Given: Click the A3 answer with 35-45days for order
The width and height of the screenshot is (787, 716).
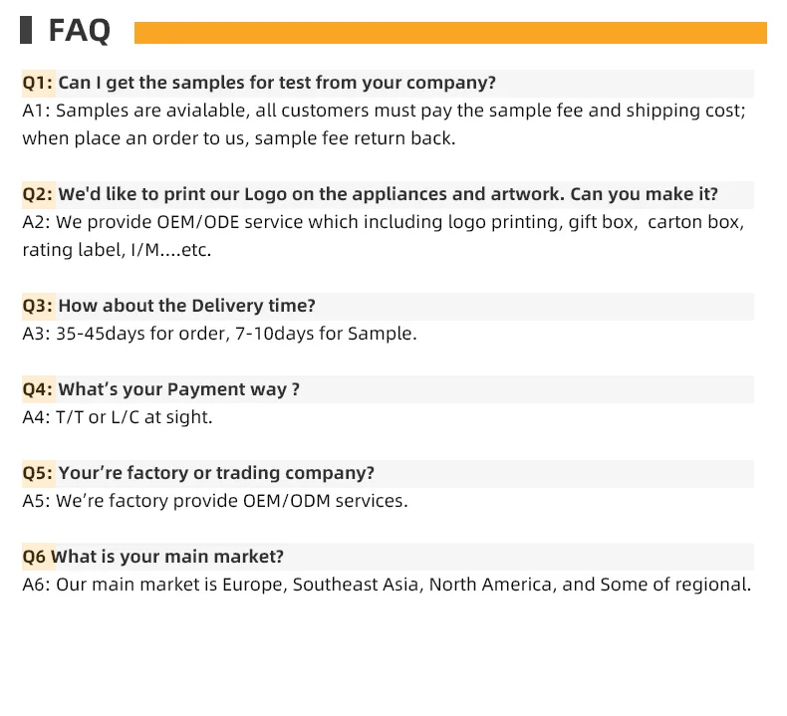Looking at the screenshot, I should [x=219, y=334].
